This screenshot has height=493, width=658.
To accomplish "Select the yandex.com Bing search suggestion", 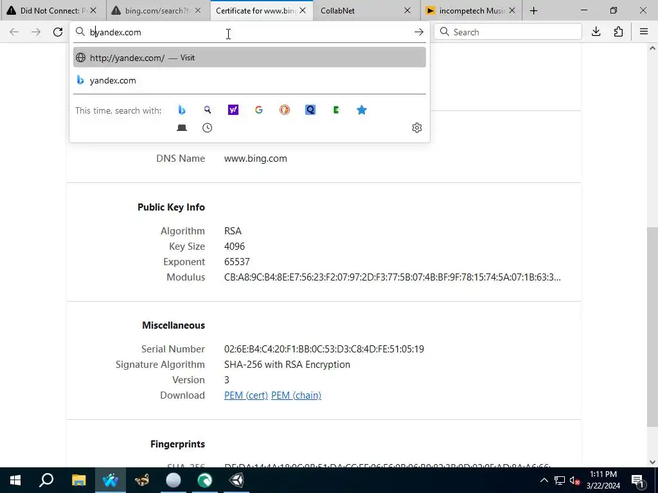I will click(x=249, y=80).
